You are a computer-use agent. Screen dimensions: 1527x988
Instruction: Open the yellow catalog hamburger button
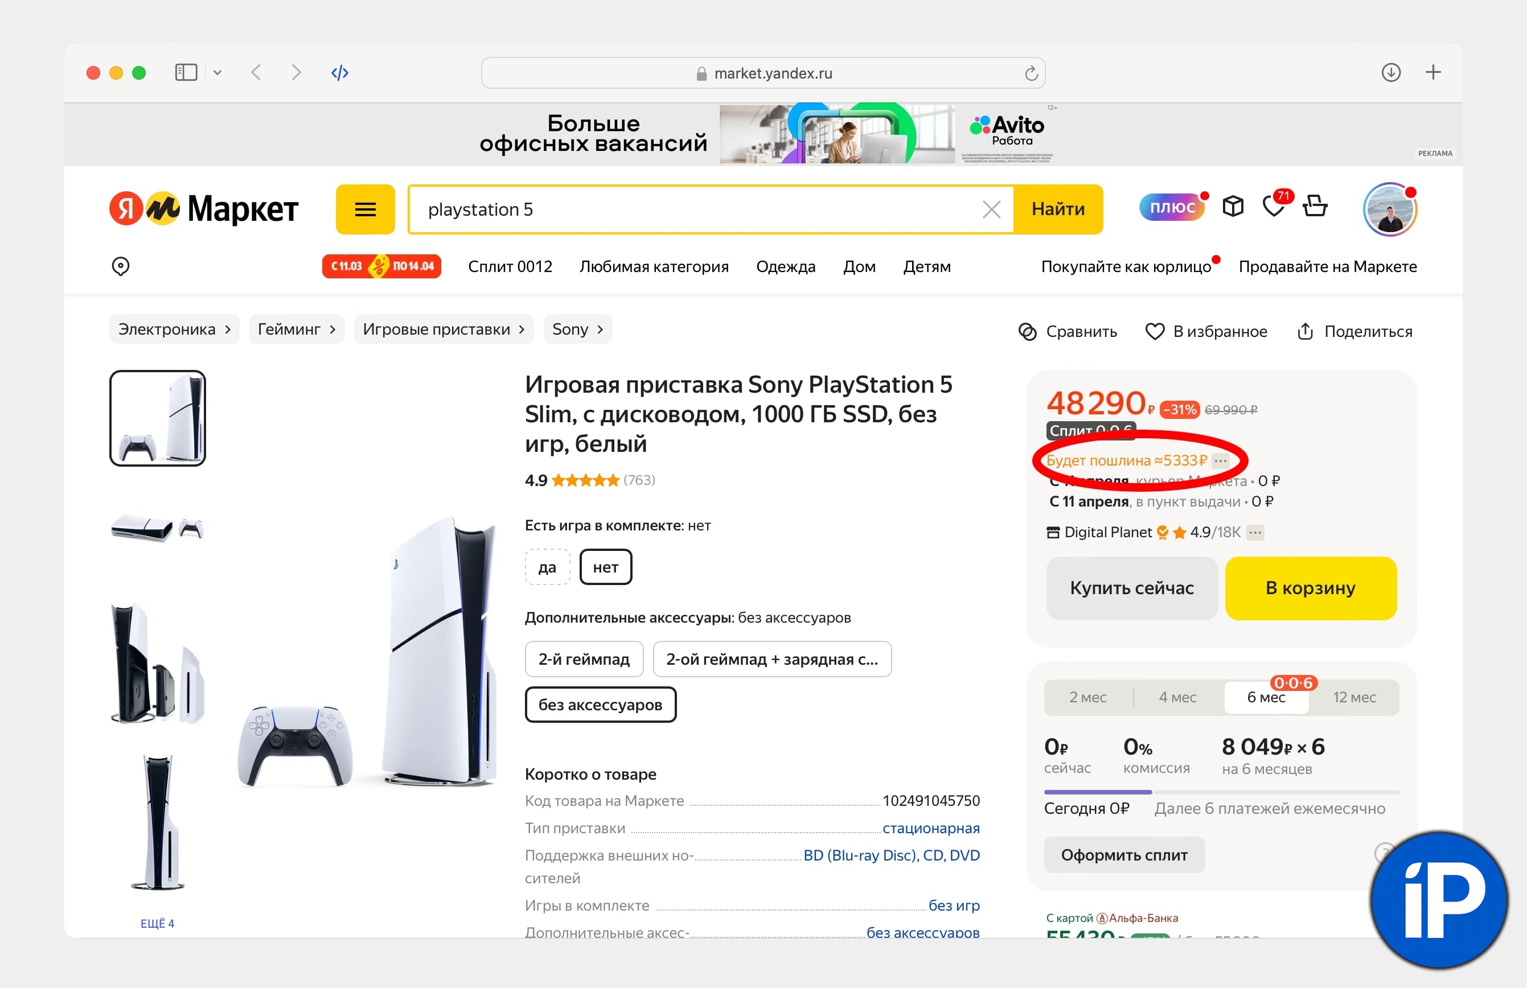(365, 209)
